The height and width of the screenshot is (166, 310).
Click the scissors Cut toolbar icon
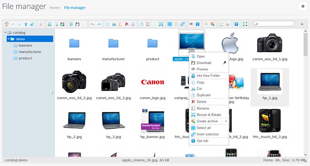pos(114,24)
